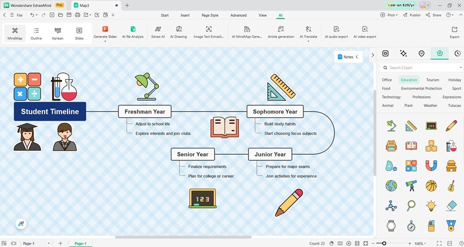
Task: Click the save icon in quick toolbar
Action: click(69, 15)
